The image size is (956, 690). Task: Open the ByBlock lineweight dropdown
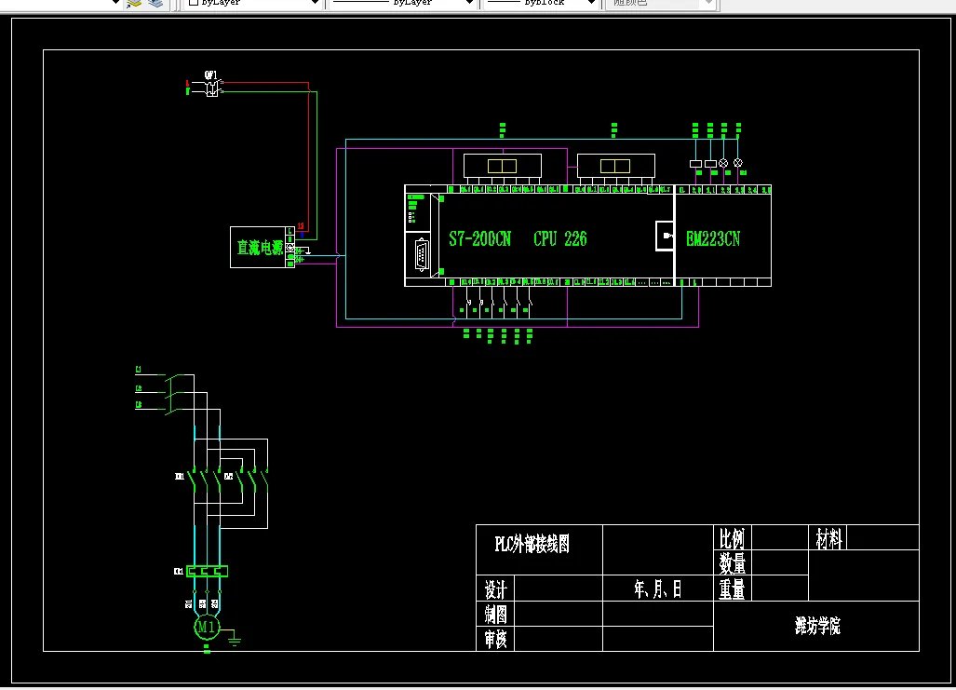pos(540,3)
